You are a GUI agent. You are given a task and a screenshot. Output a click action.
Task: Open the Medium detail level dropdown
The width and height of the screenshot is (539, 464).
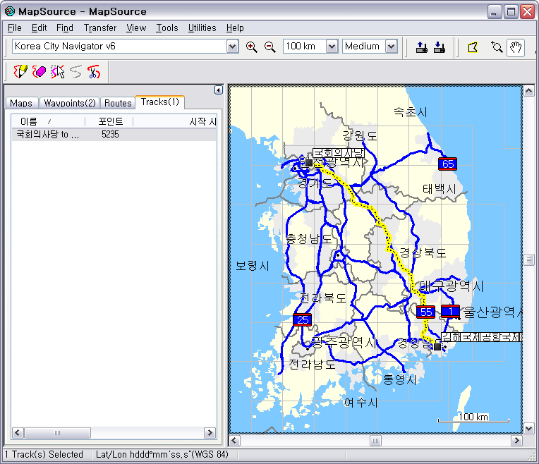(x=391, y=47)
